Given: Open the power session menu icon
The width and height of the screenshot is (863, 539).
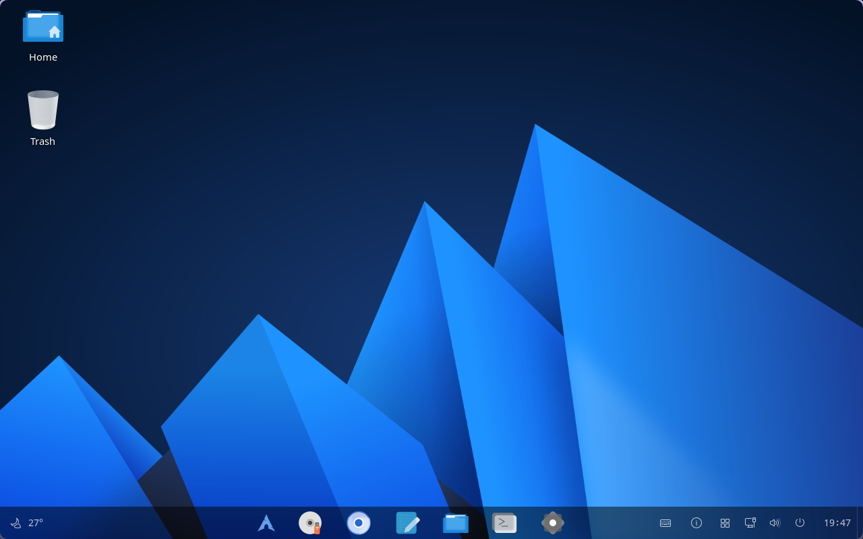Looking at the screenshot, I should (800, 523).
